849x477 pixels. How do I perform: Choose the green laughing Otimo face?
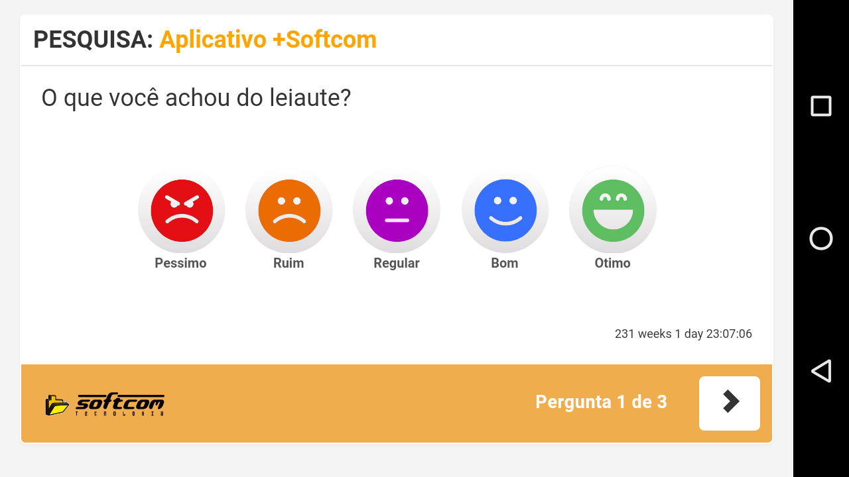tap(613, 210)
